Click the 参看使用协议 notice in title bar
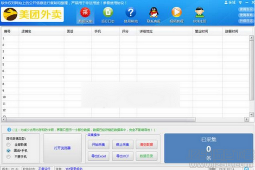 pos(115,3)
